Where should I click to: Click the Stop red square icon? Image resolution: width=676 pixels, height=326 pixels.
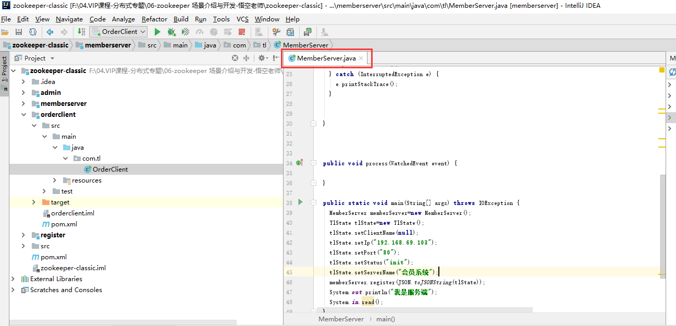[x=242, y=32]
